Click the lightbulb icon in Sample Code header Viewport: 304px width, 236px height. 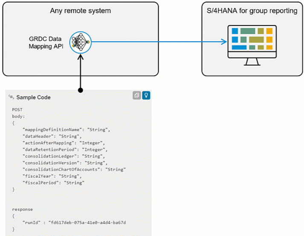(146, 95)
